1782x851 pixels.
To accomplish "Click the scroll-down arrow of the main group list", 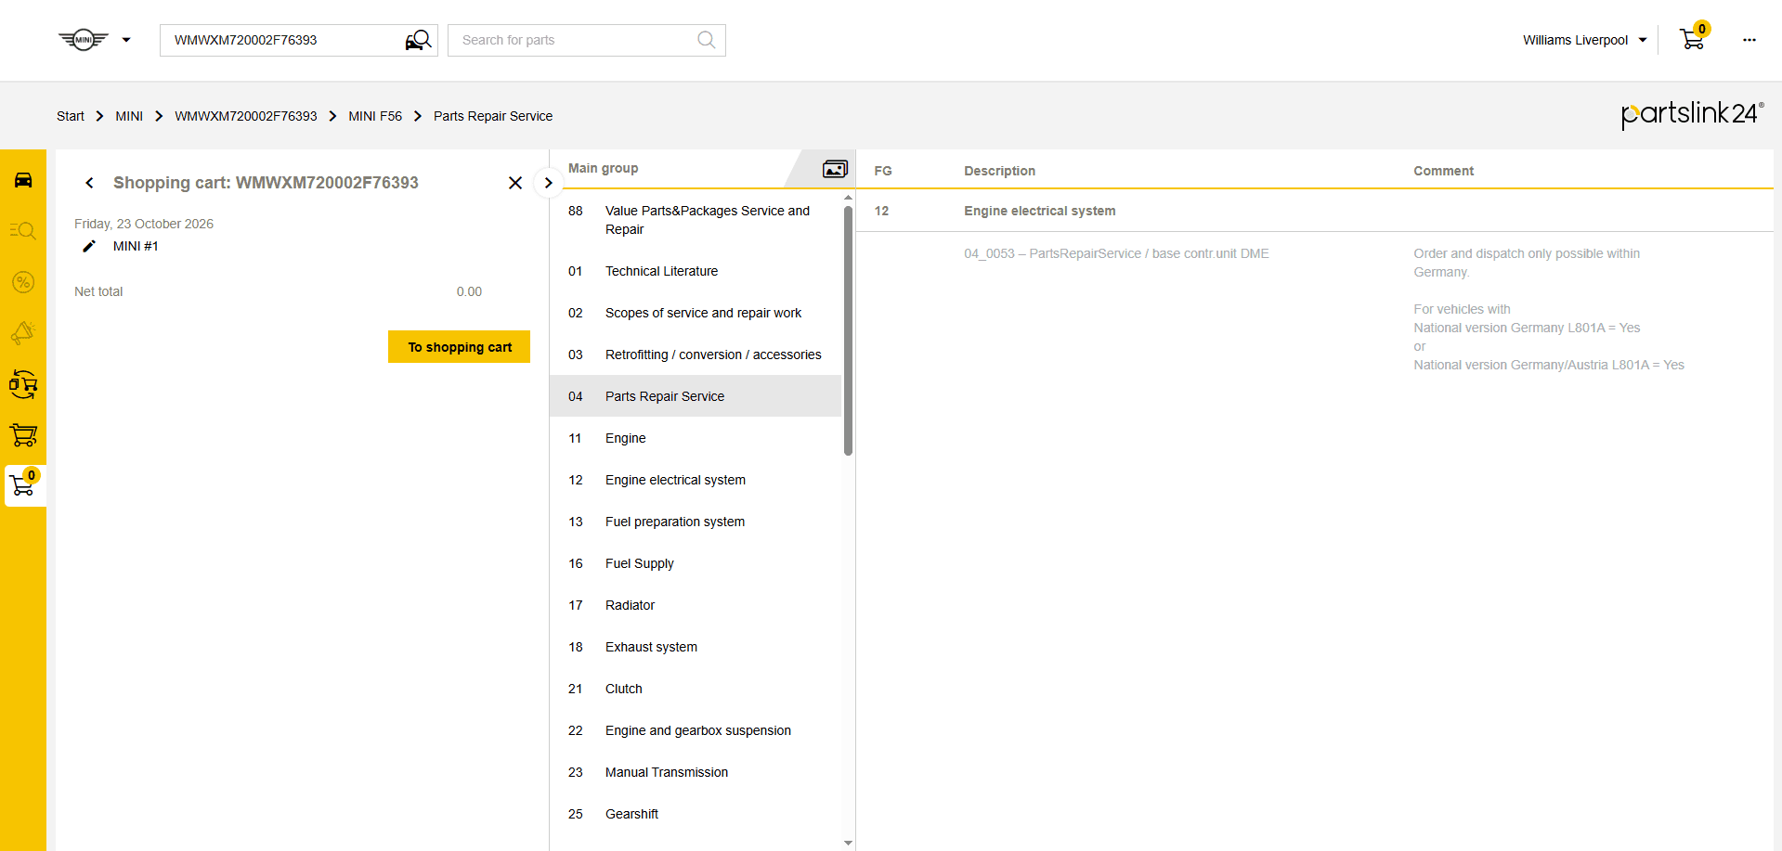I will pos(848,843).
